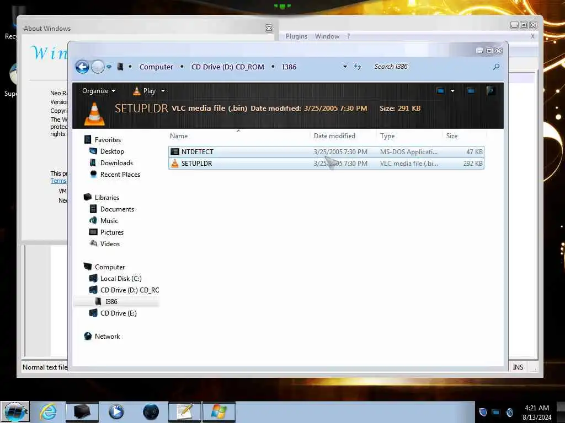565x423 pixels.
Task: Click Terms link in About Windows dialog
Action: click(x=58, y=181)
